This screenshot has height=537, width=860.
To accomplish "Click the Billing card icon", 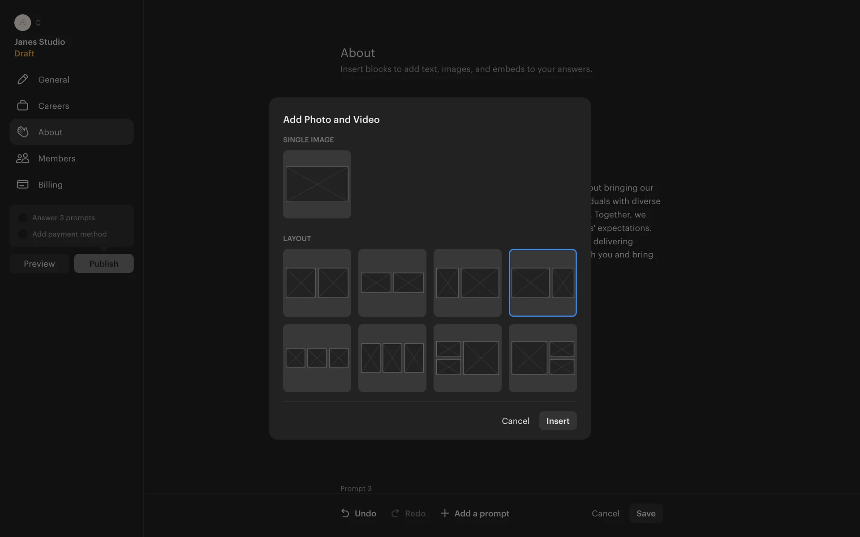I will tap(23, 184).
